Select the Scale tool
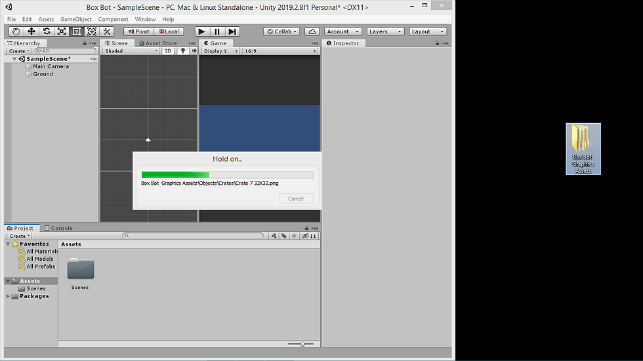Image resolution: width=643 pixels, height=361 pixels. point(62,31)
